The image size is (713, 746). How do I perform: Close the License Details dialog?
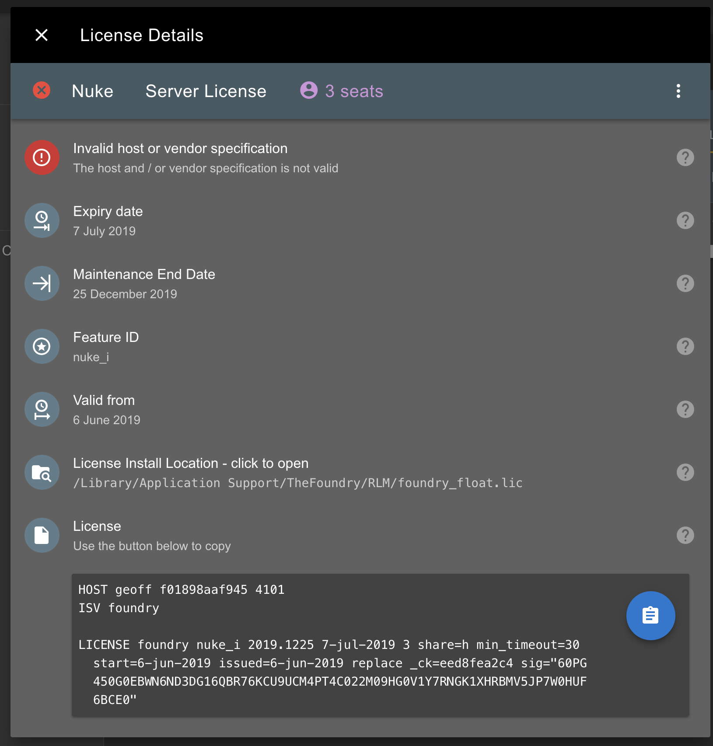[x=42, y=35]
